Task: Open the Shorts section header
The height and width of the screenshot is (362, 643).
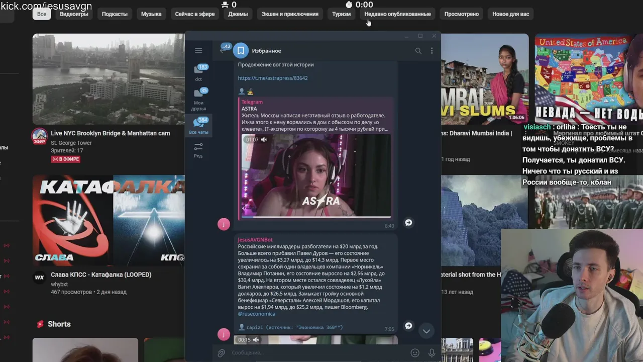Action: [x=53, y=324]
